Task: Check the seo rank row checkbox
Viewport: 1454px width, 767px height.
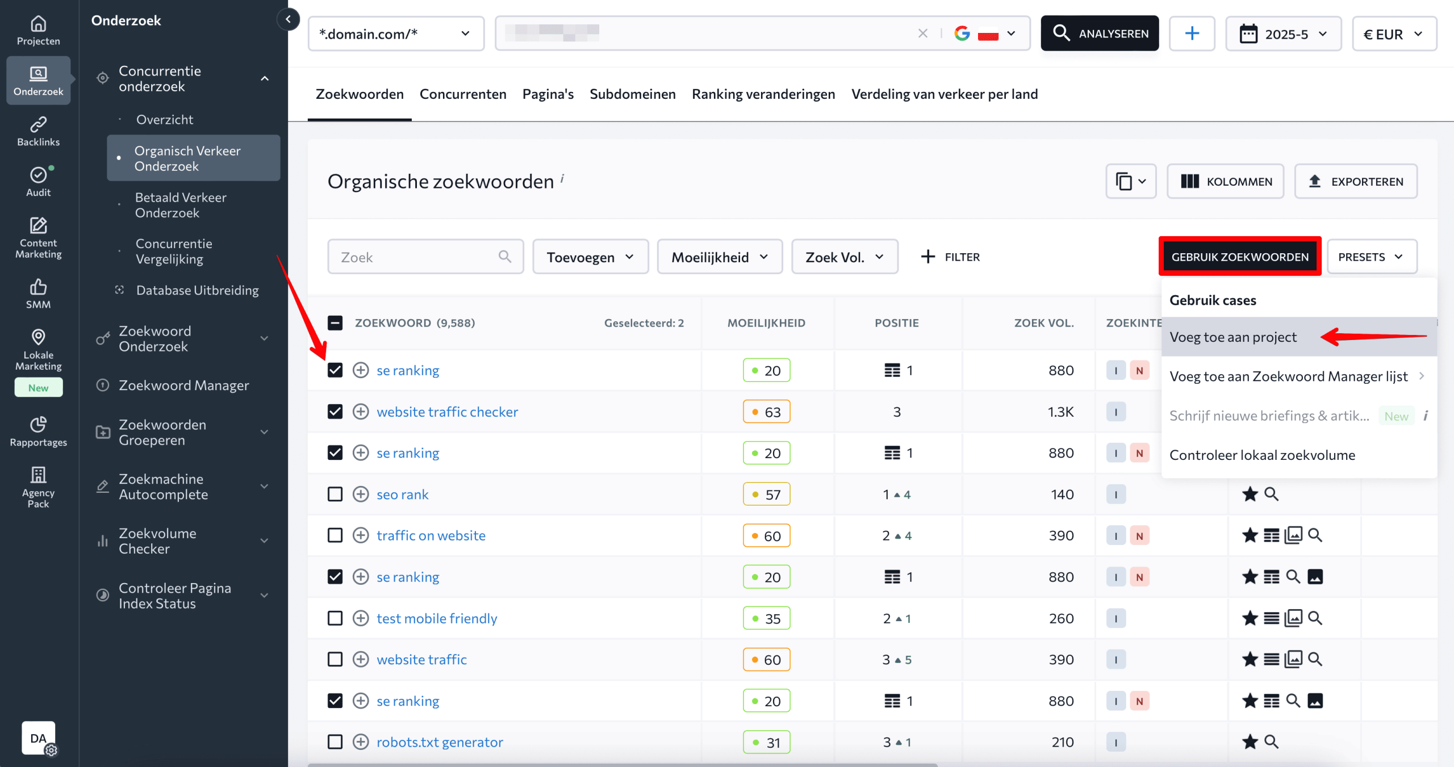Action: tap(335, 494)
